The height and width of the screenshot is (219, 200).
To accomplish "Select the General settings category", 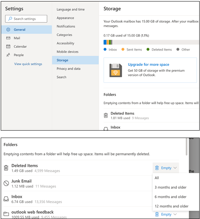I will click(27, 30).
